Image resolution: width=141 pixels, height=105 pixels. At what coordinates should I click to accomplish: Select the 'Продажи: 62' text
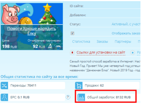[x=94, y=85]
